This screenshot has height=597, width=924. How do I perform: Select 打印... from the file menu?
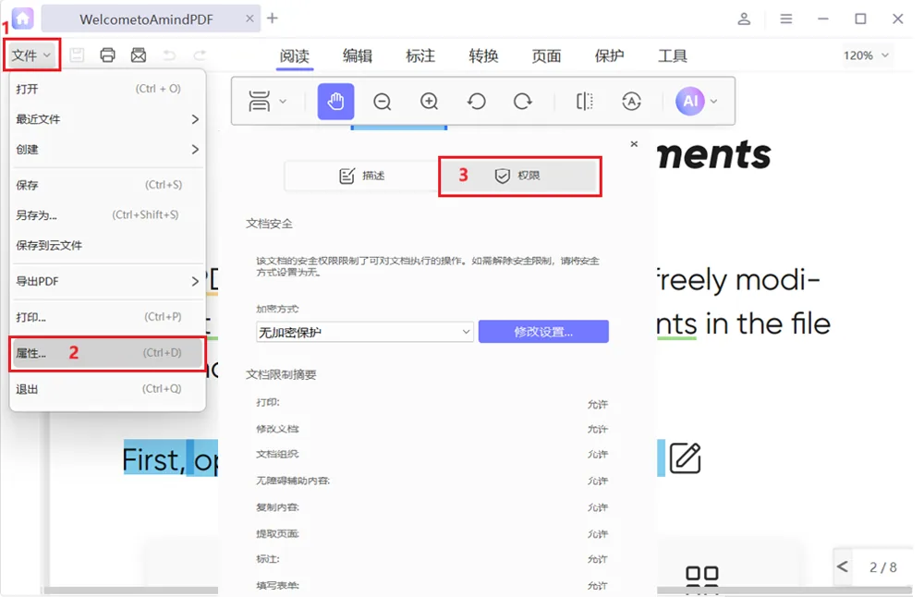(107, 317)
